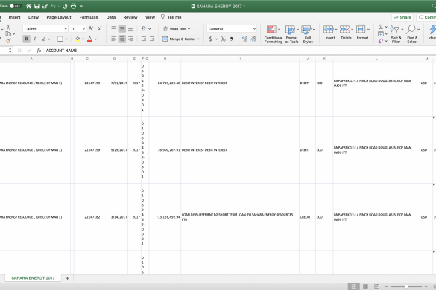Add a new sheet with plus button
This screenshot has height=290, width=436.
pyautogui.click(x=67, y=278)
